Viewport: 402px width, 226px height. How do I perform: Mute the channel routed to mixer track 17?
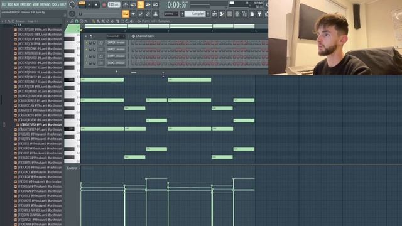click(87, 50)
